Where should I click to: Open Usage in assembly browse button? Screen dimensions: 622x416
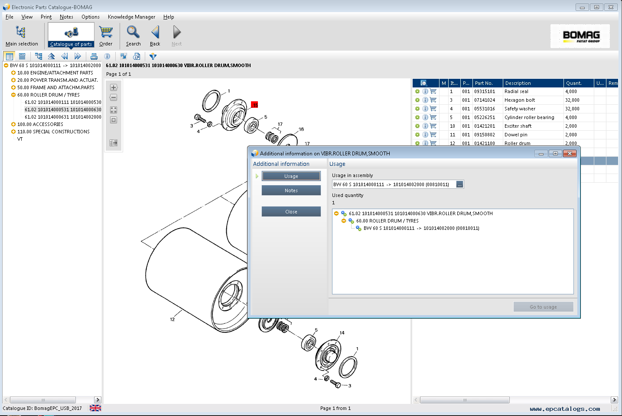(x=460, y=184)
